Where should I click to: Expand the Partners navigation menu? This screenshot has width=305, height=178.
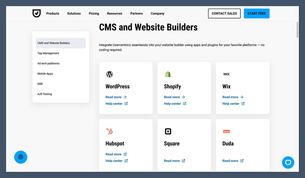(136, 13)
